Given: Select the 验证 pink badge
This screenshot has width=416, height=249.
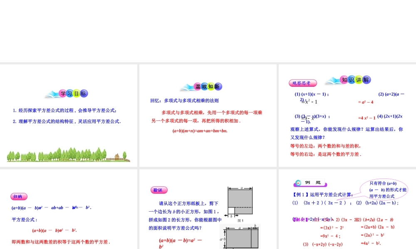Looking at the screenshot, I should tap(158, 190).
